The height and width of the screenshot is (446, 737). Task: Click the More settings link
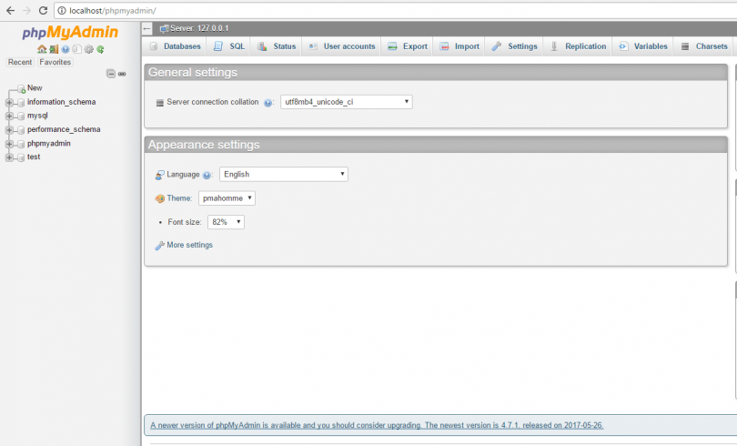pyautogui.click(x=189, y=245)
